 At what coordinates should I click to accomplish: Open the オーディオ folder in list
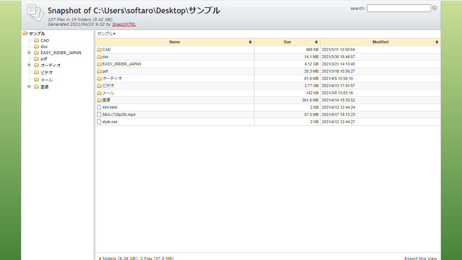click(112, 78)
